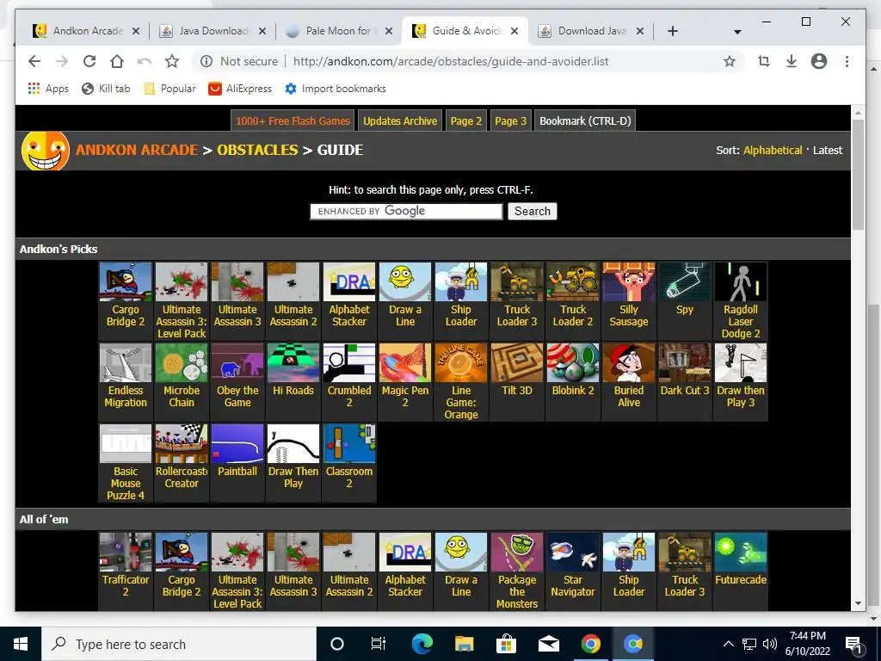Open File Explorer from the taskbar

(x=464, y=644)
